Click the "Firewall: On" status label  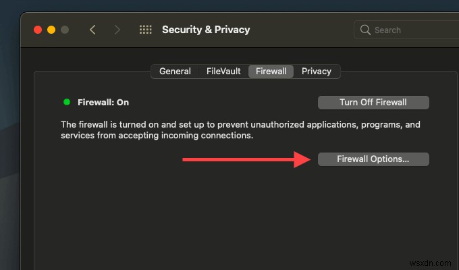[x=103, y=103]
